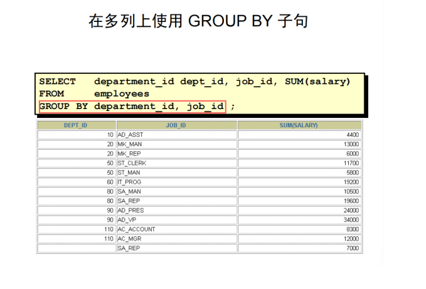Select the MK_REP job cell

[176, 154]
